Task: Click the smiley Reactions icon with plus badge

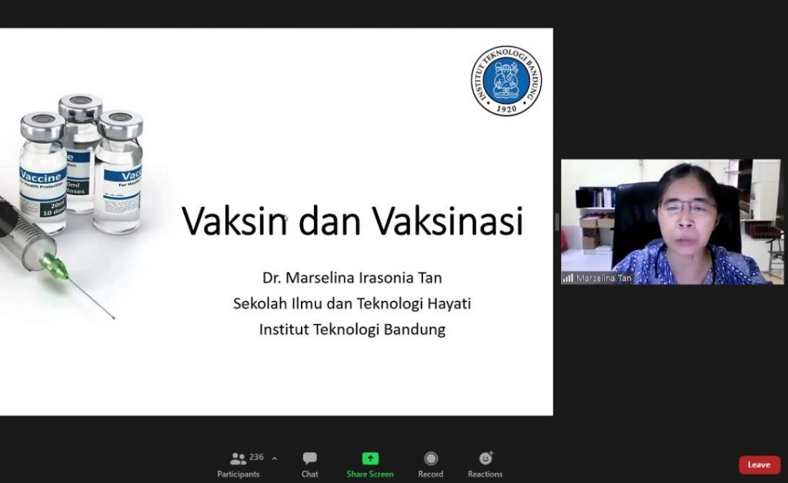Action: click(485, 458)
